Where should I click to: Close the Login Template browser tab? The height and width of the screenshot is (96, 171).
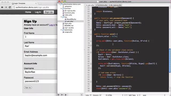[x=36, y=3]
